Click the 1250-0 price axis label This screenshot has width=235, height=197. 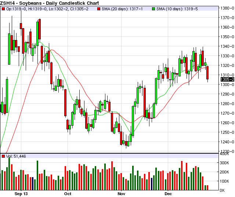[x=227, y=132]
